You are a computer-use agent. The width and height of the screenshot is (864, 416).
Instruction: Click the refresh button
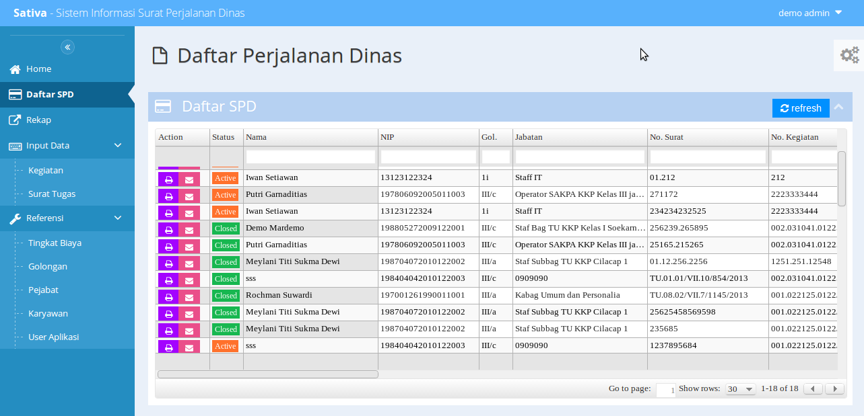(x=801, y=108)
